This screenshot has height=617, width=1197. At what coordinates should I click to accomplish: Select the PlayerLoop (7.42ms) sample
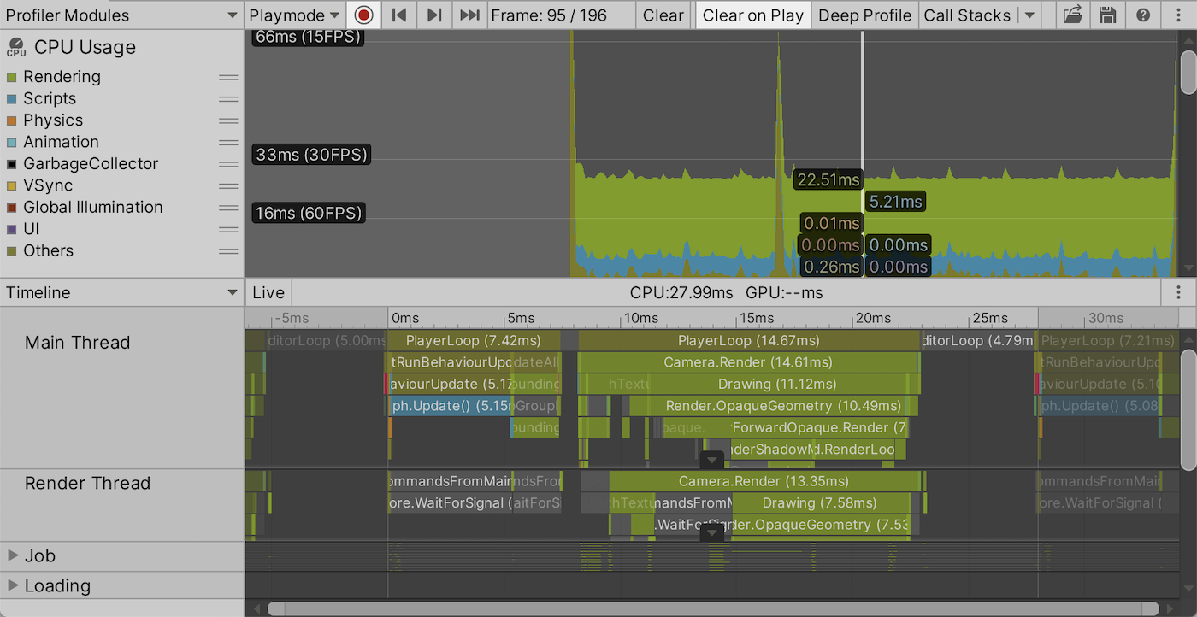point(475,341)
